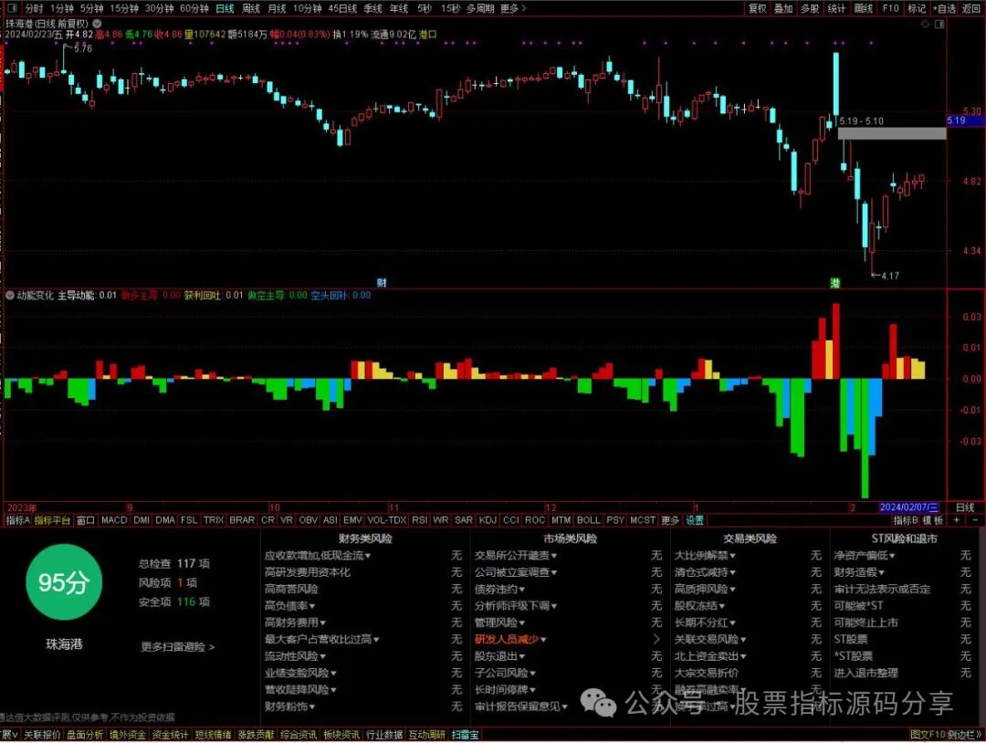Select the 45日线 period
Screen dimensions: 986x743
(x=342, y=8)
